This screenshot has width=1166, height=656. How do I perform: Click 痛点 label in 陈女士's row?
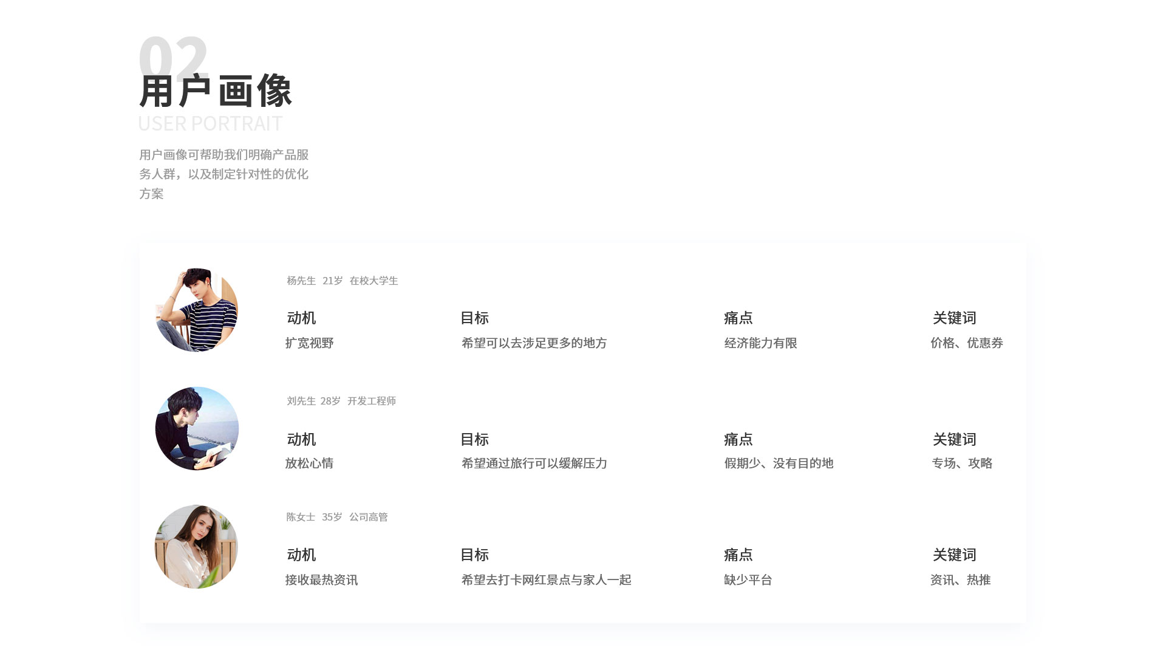pos(738,555)
